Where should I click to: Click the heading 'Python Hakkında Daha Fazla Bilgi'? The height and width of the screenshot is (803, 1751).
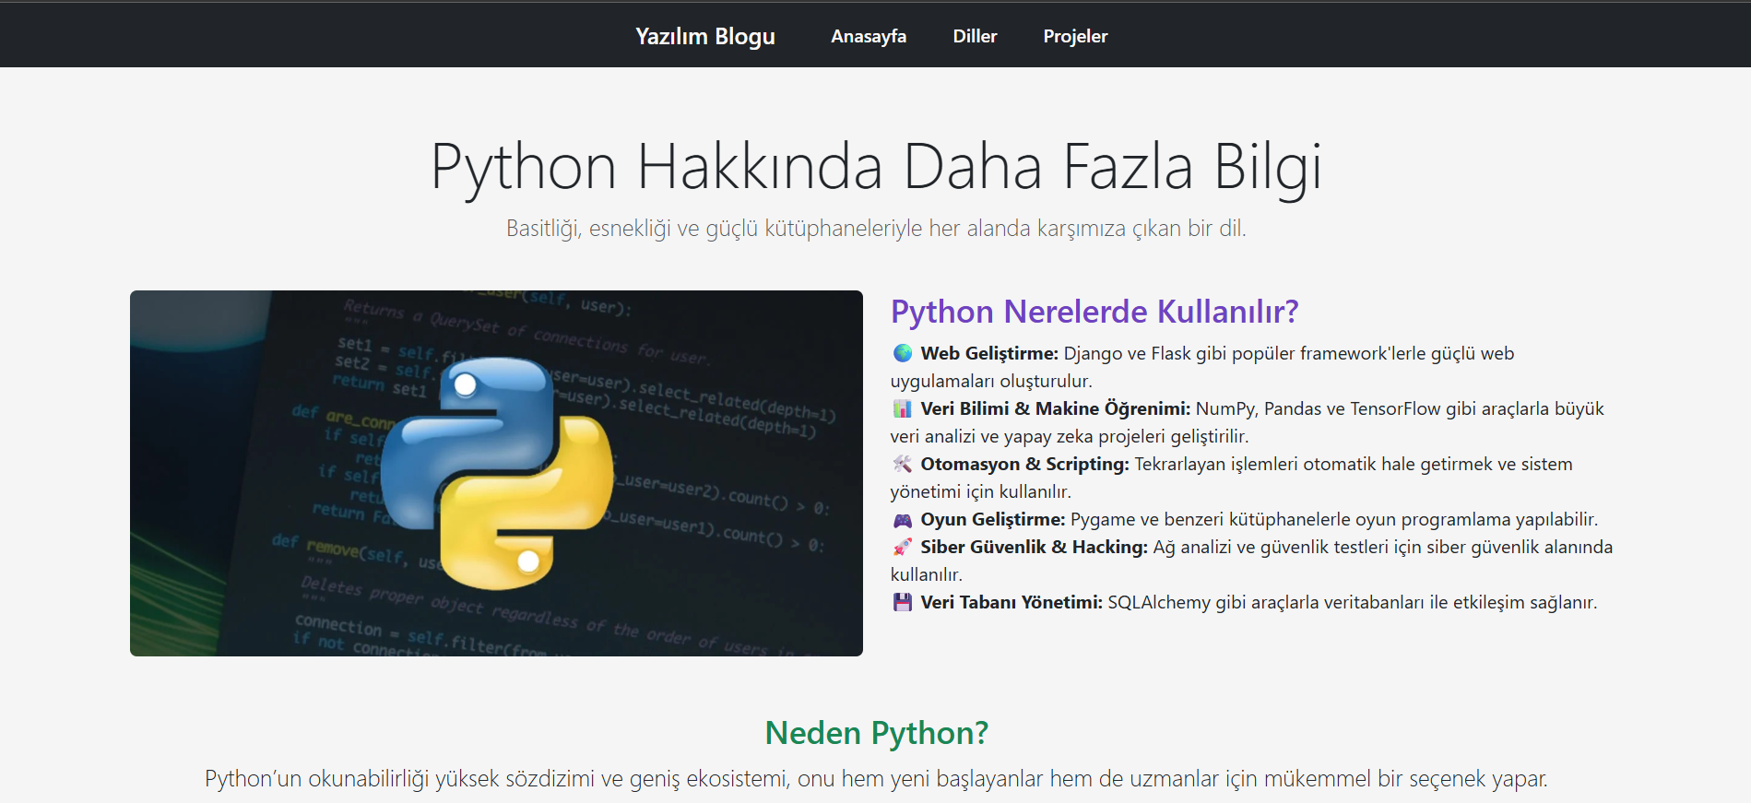876,167
